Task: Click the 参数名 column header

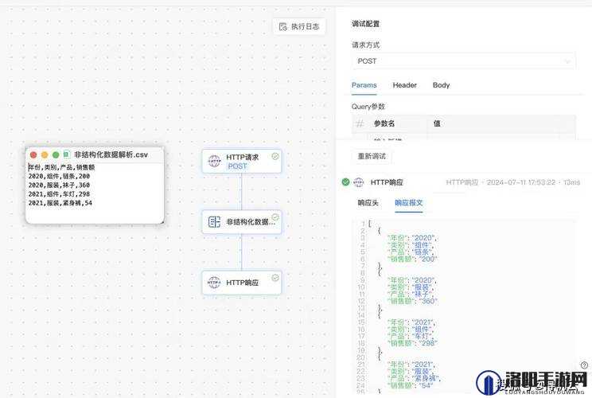Action: click(x=384, y=123)
